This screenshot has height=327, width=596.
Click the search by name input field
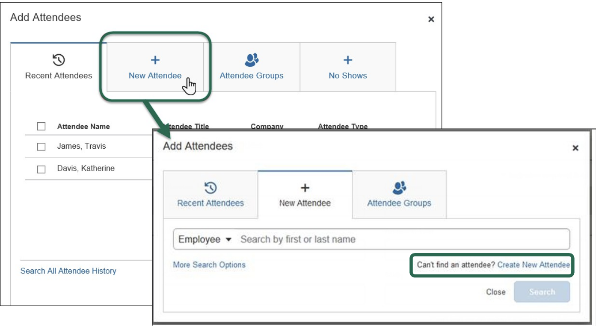(x=402, y=239)
